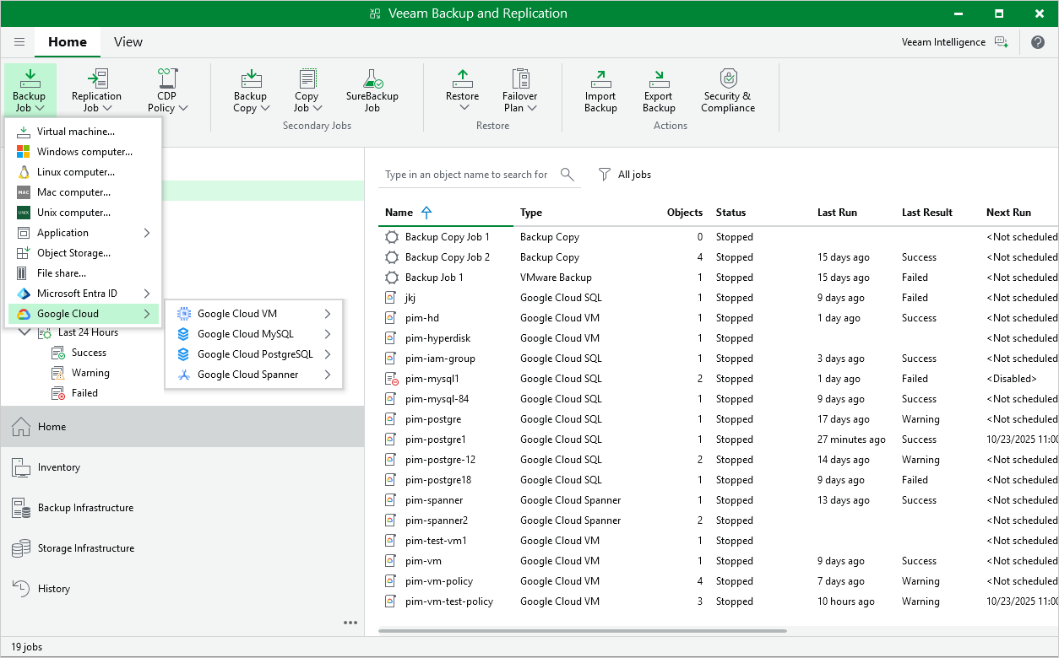This screenshot has width=1059, height=658.
Task: Choose File share... menu entry
Action: 83,273
